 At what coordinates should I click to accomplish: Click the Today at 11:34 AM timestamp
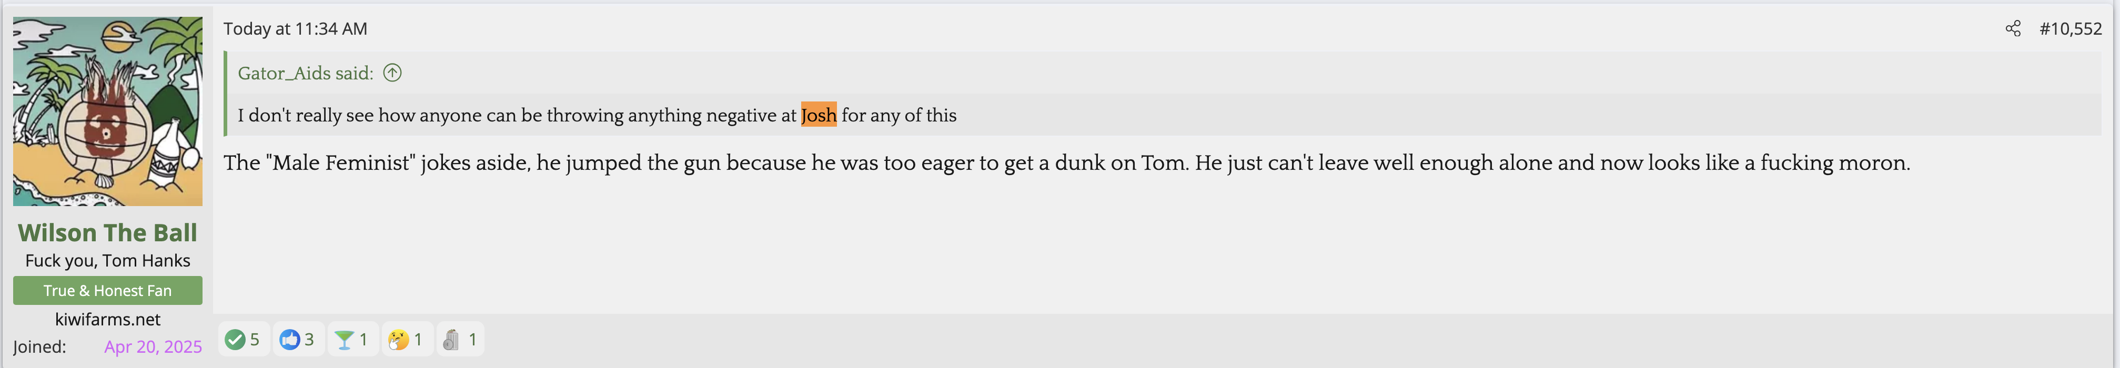(296, 29)
